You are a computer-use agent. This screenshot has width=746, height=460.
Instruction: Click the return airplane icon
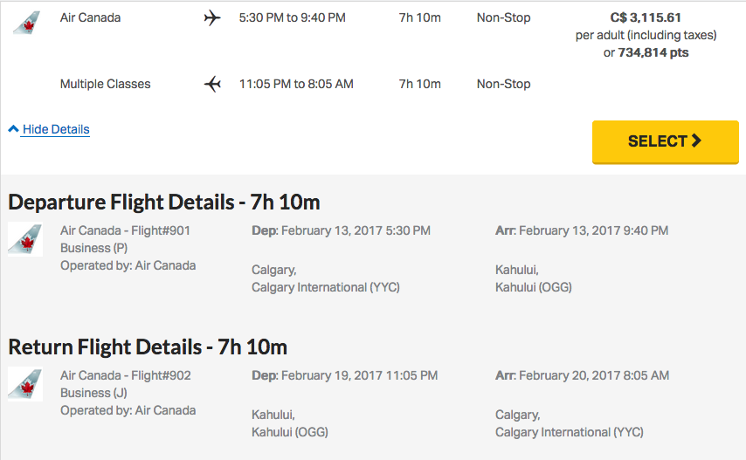(x=212, y=84)
